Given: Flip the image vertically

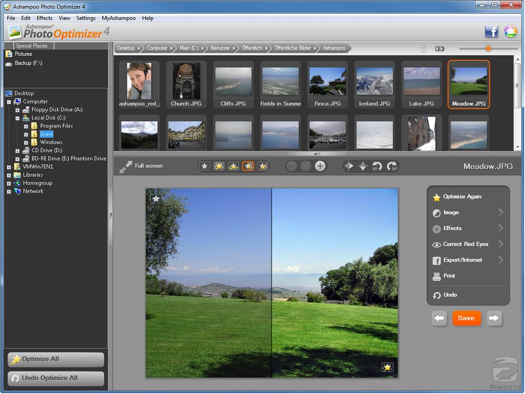Looking at the screenshot, I should coord(363,166).
